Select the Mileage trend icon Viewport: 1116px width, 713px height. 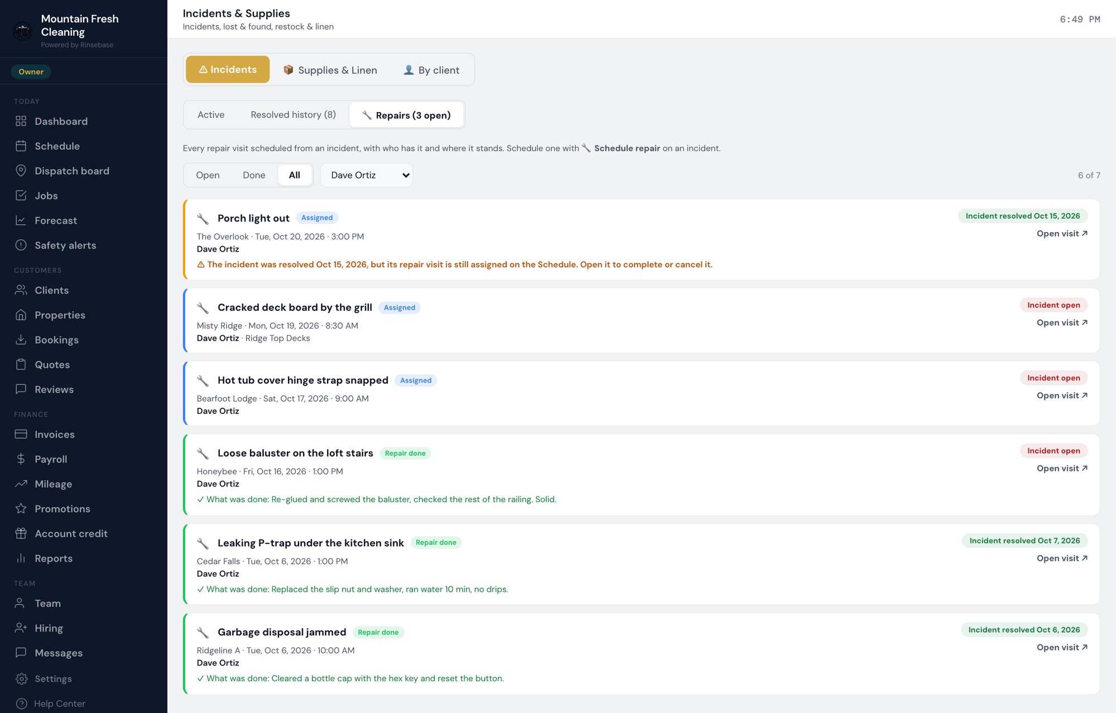(x=21, y=484)
